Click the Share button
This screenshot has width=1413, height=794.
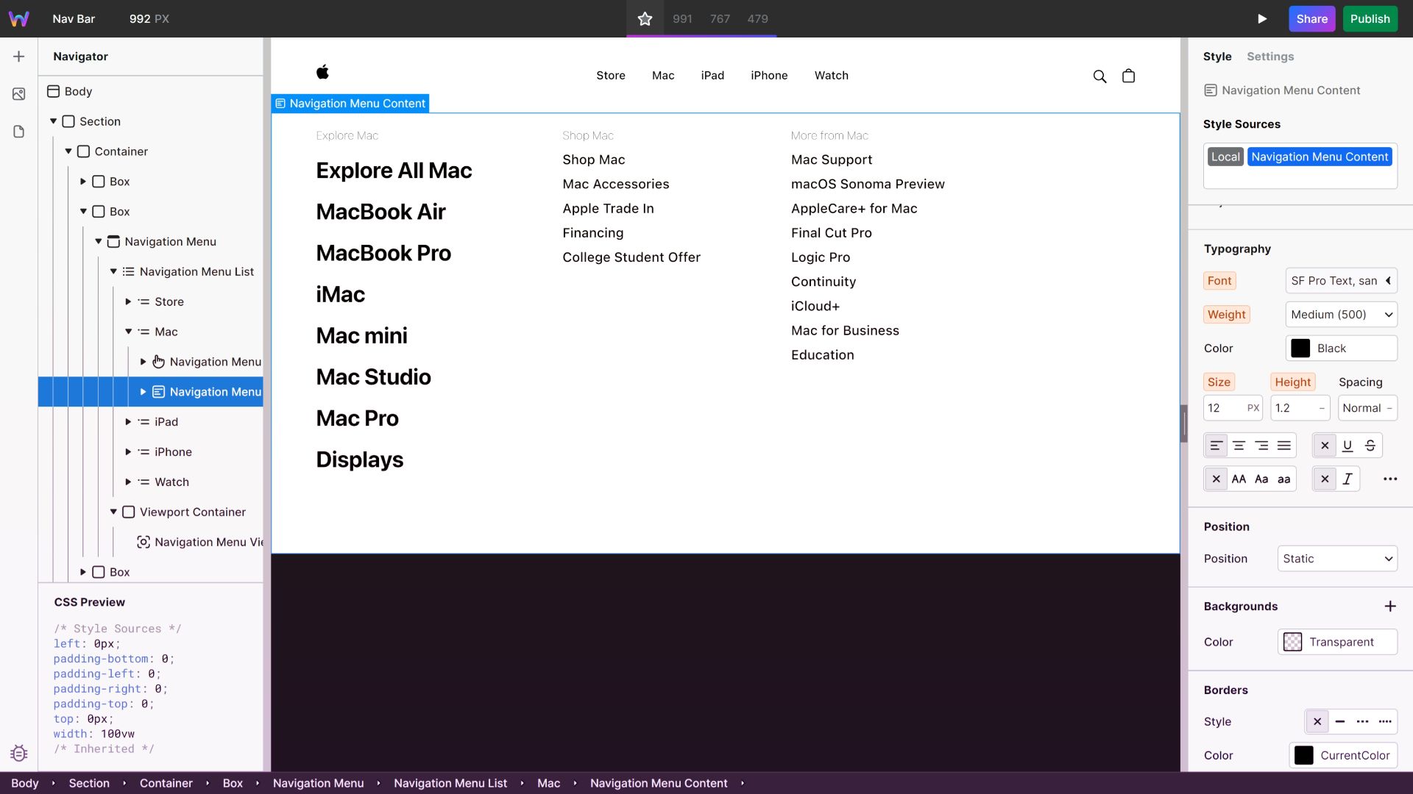tap(1312, 18)
